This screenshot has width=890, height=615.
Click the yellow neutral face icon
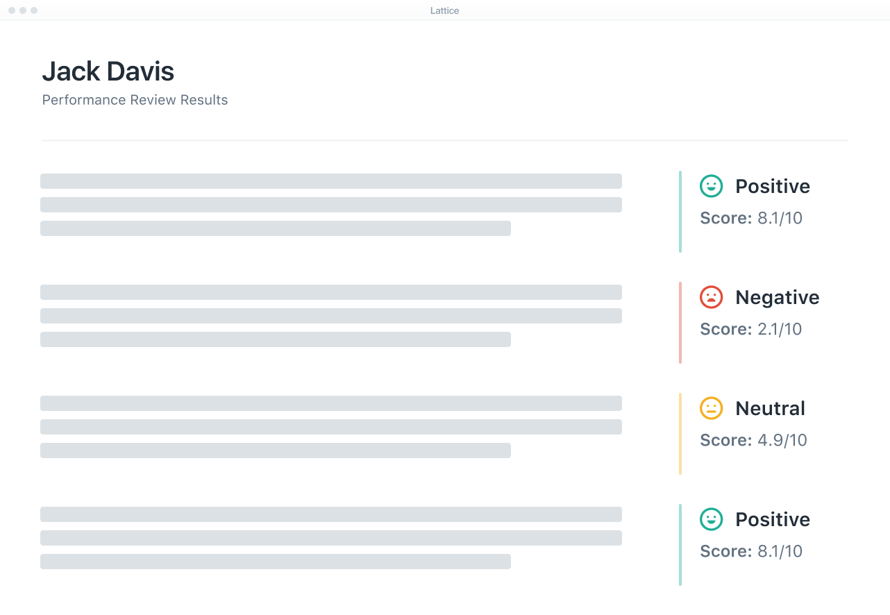click(711, 408)
